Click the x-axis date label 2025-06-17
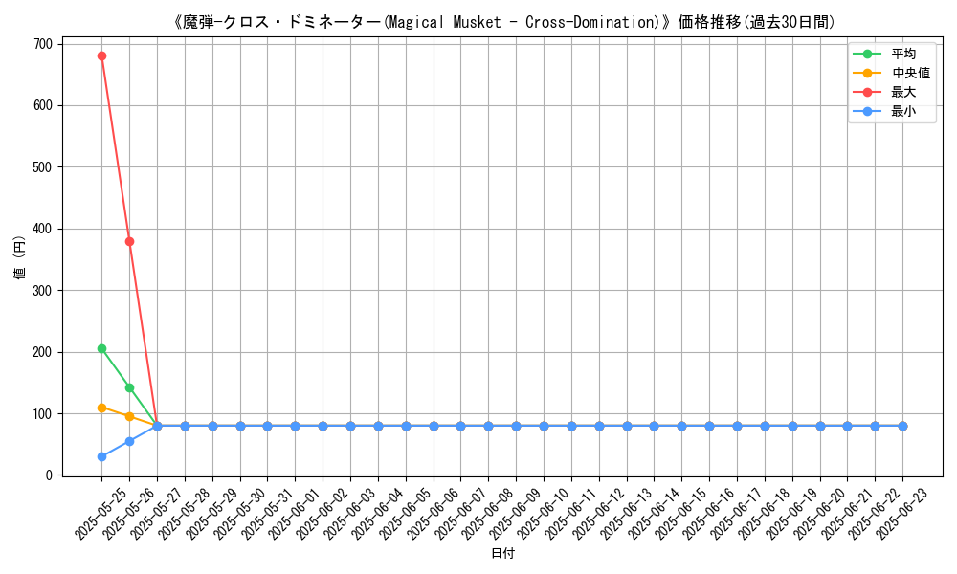Image resolution: width=957 pixels, height=574 pixels. pos(736,514)
